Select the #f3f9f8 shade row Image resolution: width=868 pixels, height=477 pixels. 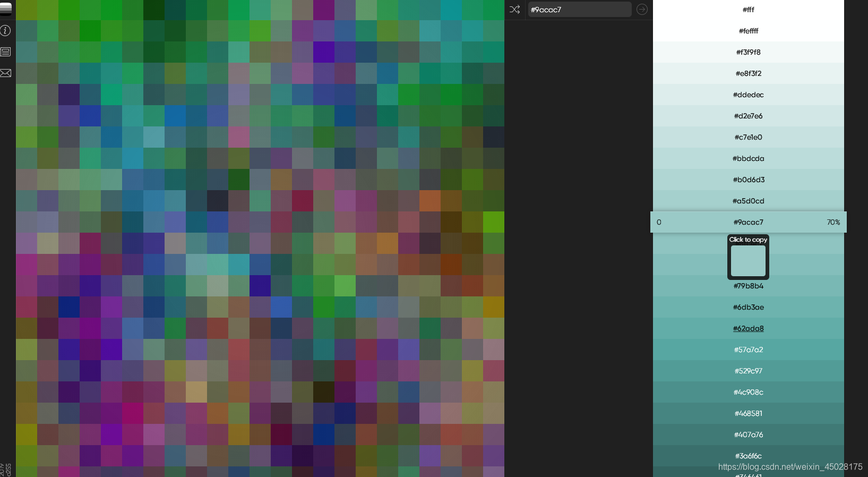[x=749, y=52]
